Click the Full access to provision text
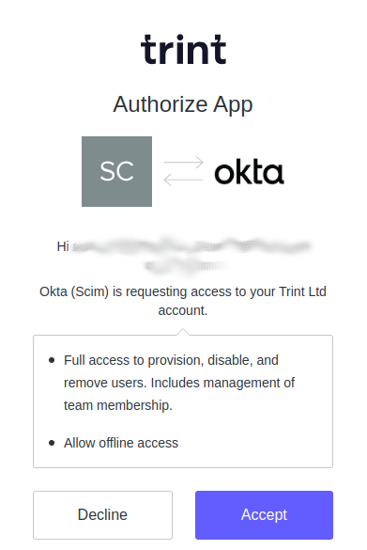 point(171,360)
